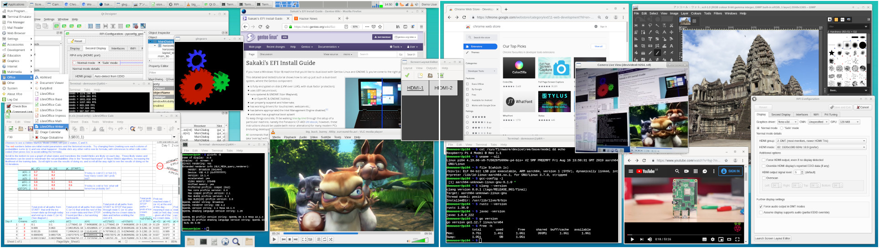Select Normal mode radio in Qt Designer form
879x248 pixels.
point(75,63)
